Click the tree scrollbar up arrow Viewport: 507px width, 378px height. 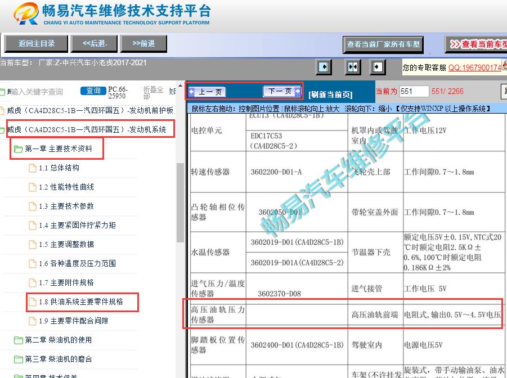(x=180, y=85)
